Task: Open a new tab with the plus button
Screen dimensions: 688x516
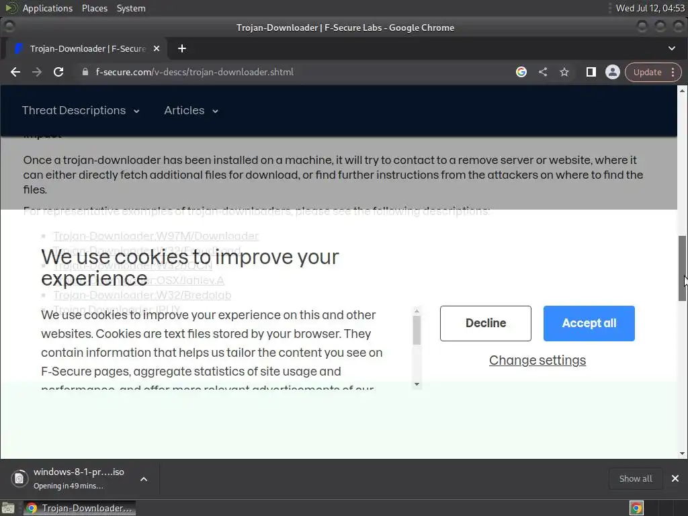Action: (x=182, y=48)
